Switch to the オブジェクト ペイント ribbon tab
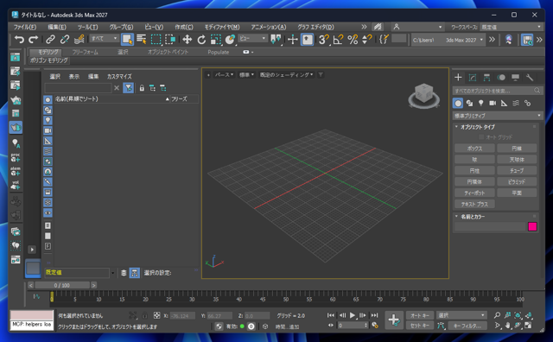 pos(168,52)
